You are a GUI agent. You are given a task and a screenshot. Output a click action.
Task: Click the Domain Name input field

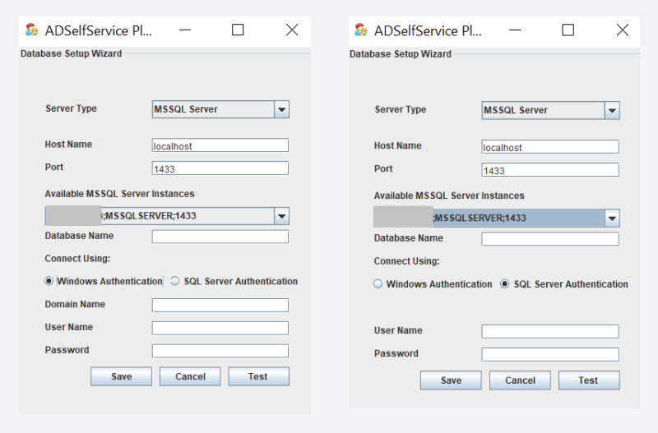point(220,305)
